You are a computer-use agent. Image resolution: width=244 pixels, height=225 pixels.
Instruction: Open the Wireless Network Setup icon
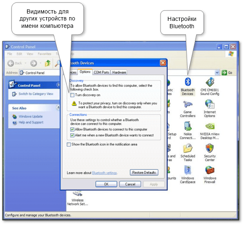77,193
